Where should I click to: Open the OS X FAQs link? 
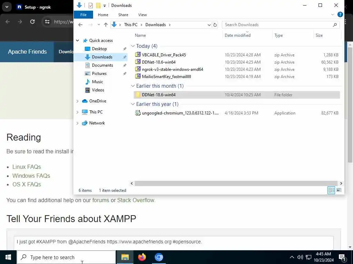pos(27,184)
